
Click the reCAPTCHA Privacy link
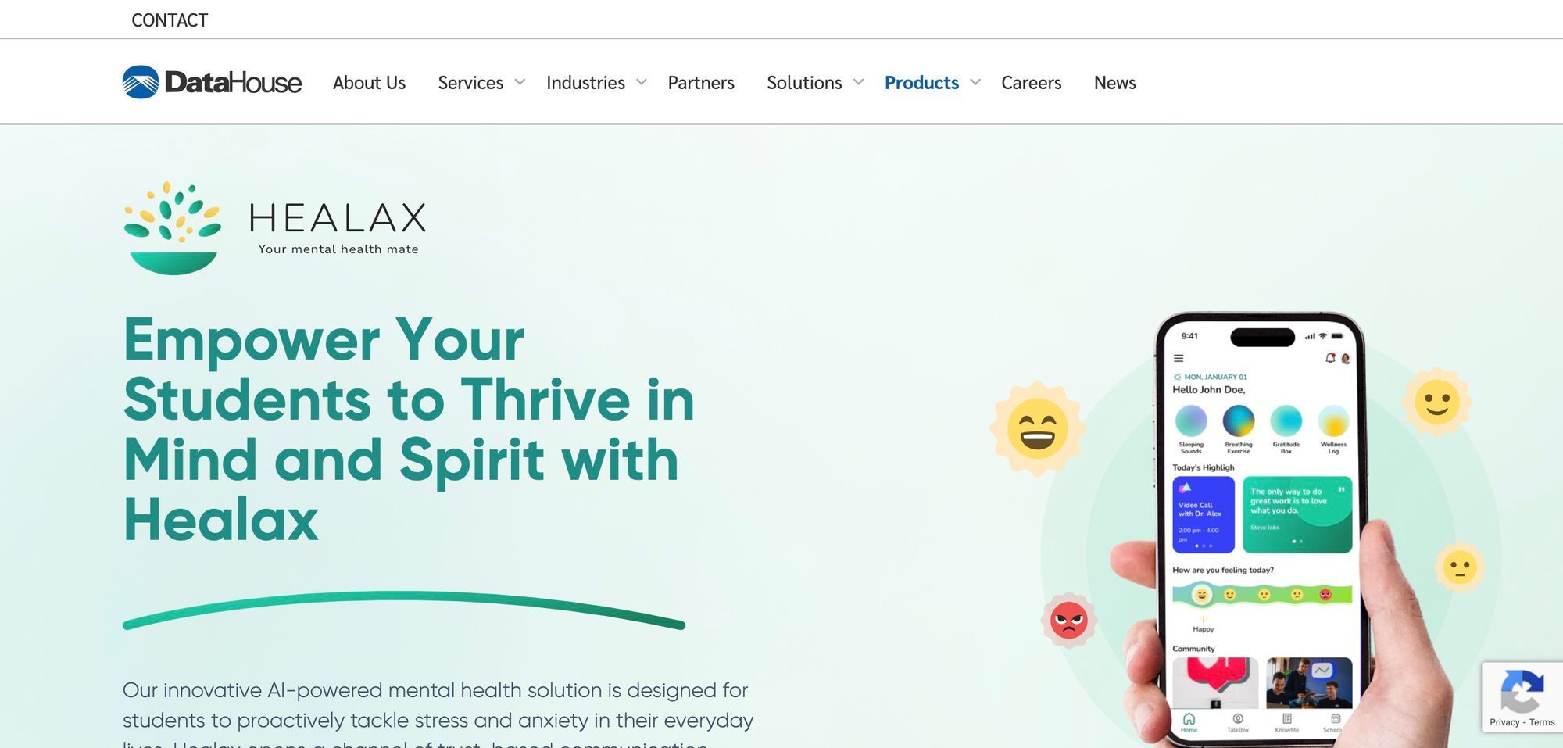point(1504,722)
